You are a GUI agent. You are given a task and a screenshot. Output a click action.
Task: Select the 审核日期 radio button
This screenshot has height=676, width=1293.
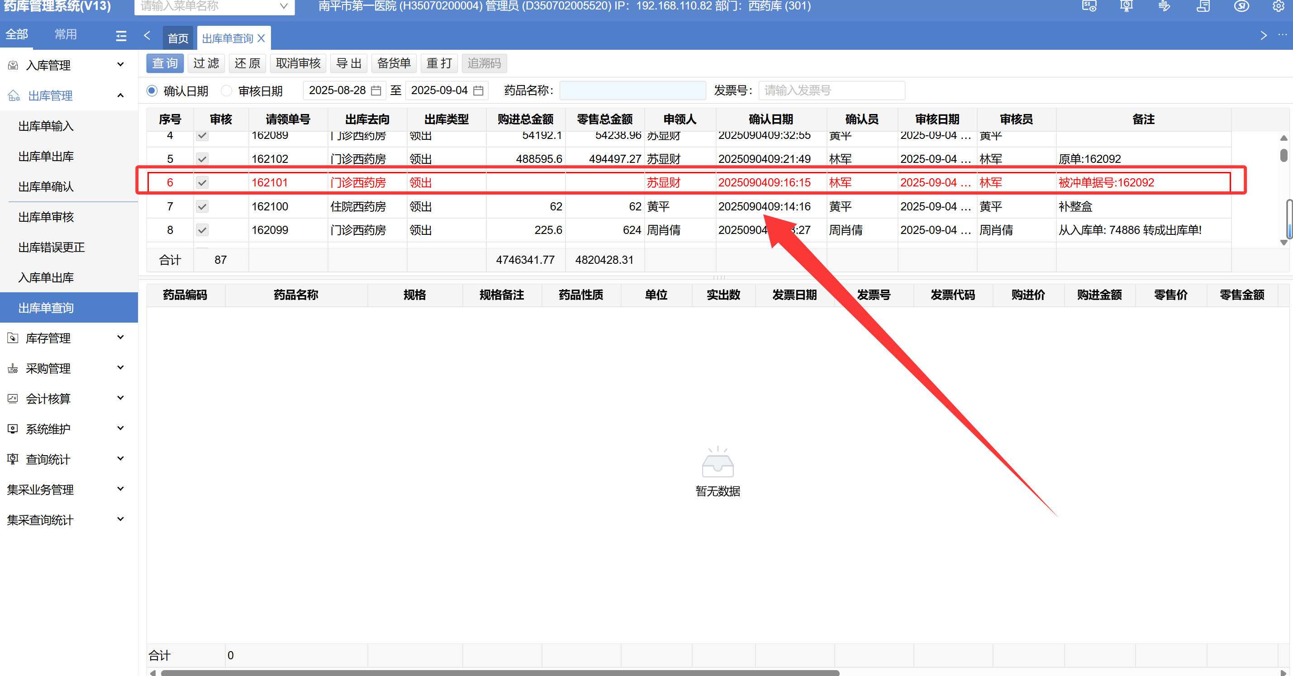tap(227, 91)
